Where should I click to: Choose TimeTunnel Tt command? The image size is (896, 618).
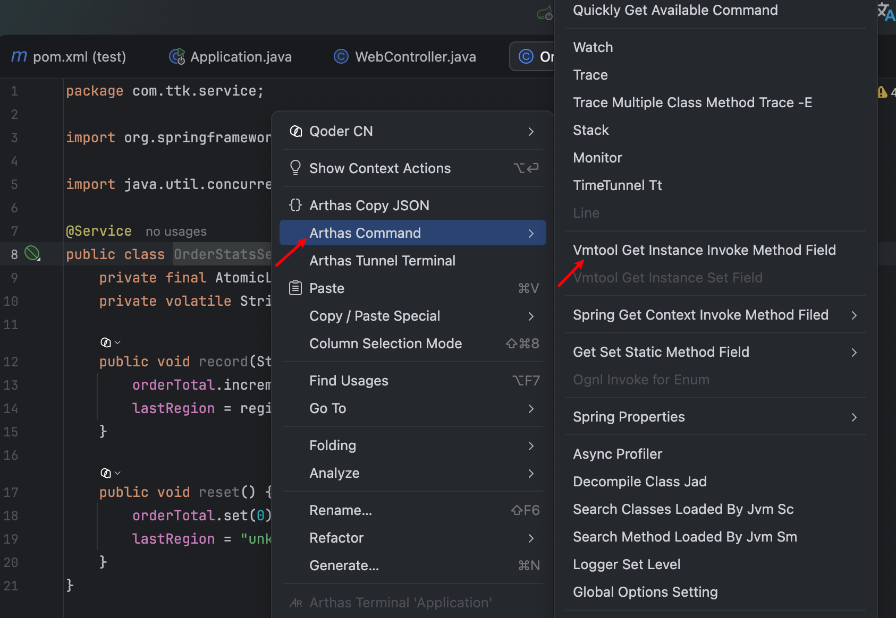pos(715,185)
